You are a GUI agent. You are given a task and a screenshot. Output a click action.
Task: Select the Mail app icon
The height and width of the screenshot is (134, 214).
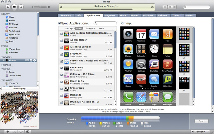tap(154, 34)
